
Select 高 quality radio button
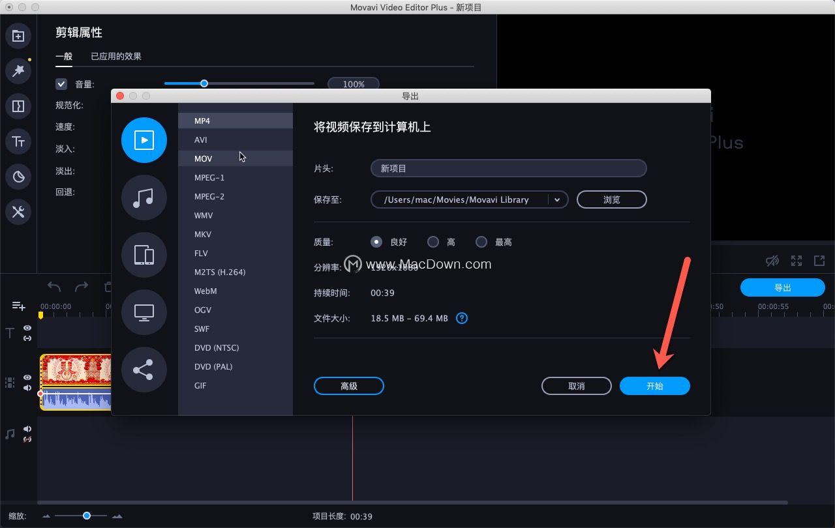[x=433, y=242]
